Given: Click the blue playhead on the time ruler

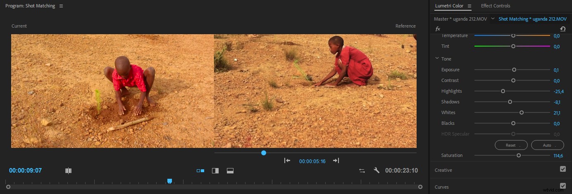Looking at the screenshot, I should click(x=169, y=181).
